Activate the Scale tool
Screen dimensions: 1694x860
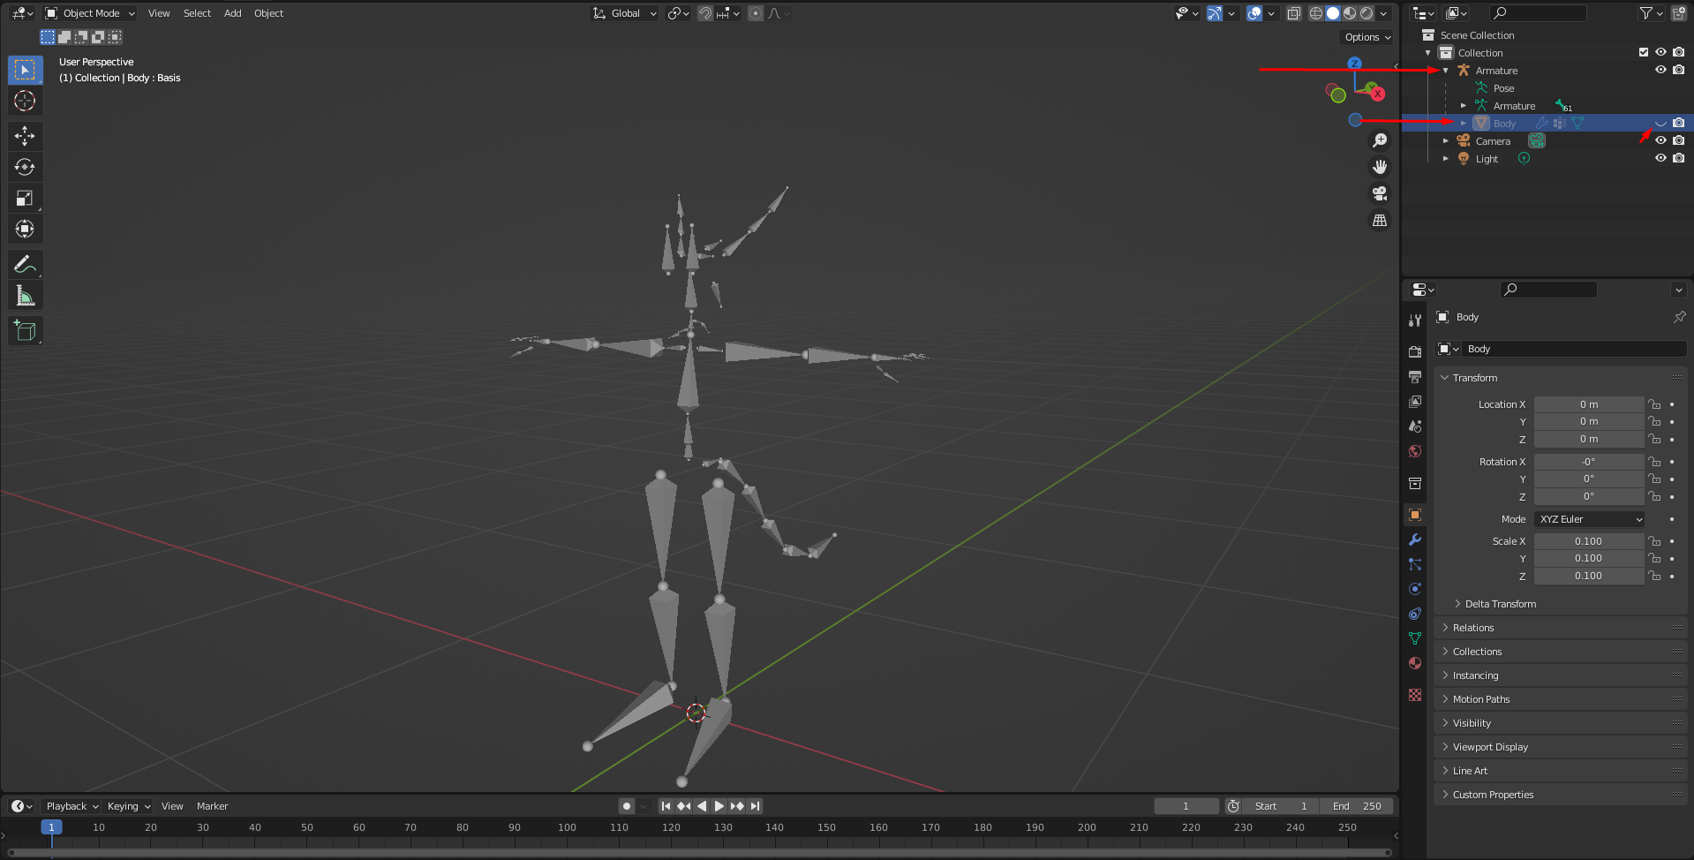pos(25,199)
